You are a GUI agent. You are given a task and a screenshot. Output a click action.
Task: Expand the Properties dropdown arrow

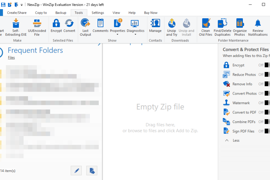tap(117, 34)
